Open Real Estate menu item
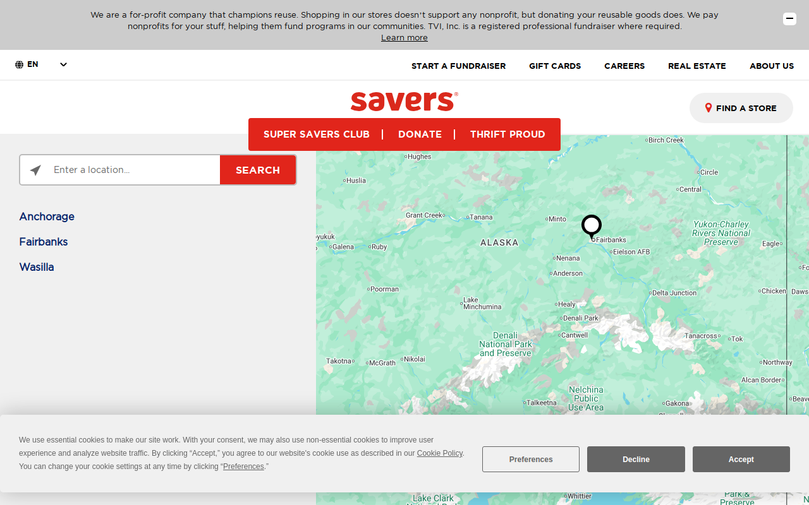The width and height of the screenshot is (809, 505). 697,66
